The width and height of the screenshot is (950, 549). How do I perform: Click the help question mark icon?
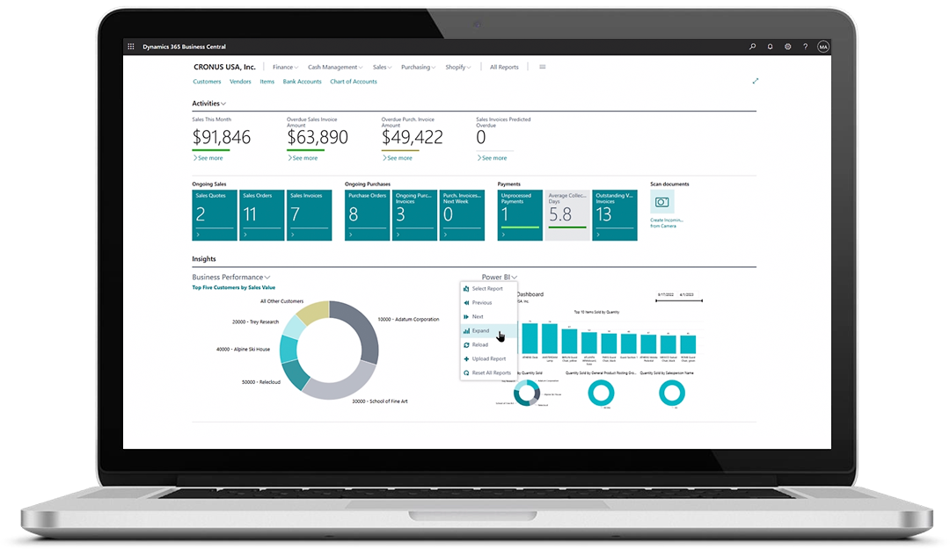(x=805, y=47)
